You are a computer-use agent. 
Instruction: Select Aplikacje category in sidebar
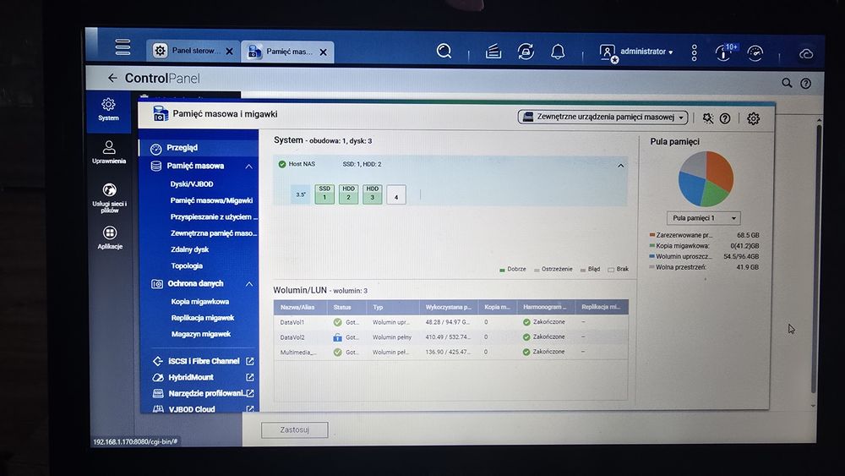pos(109,238)
